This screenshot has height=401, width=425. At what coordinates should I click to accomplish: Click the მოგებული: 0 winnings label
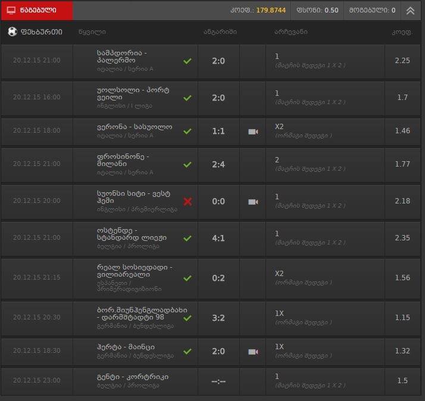(x=372, y=10)
